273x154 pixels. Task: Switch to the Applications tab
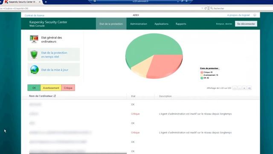click(x=161, y=24)
